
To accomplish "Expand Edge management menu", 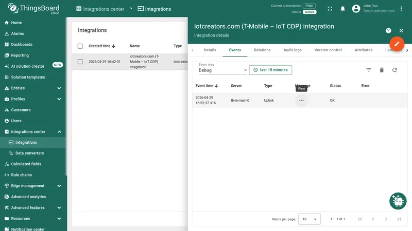I will pyautogui.click(x=59, y=186).
